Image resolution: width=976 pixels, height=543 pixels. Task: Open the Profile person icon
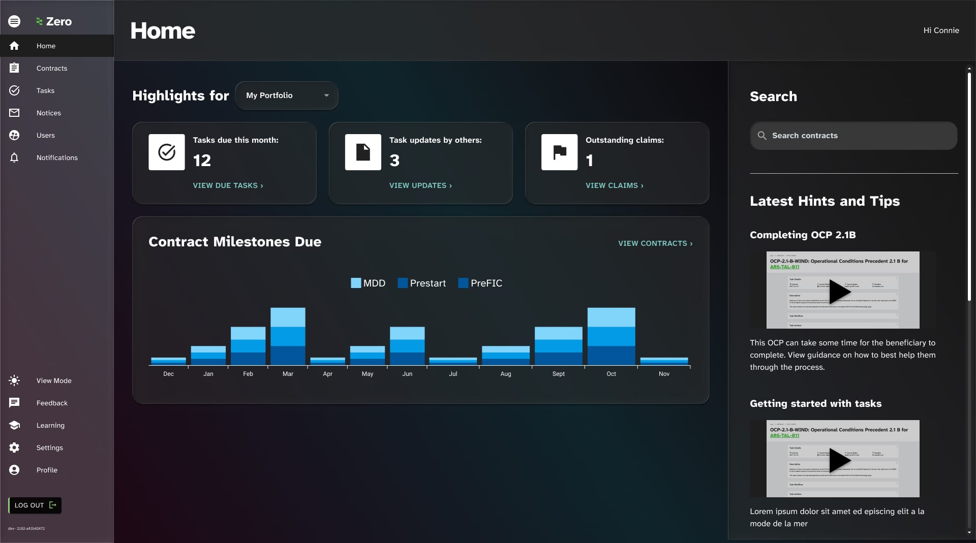(14, 470)
